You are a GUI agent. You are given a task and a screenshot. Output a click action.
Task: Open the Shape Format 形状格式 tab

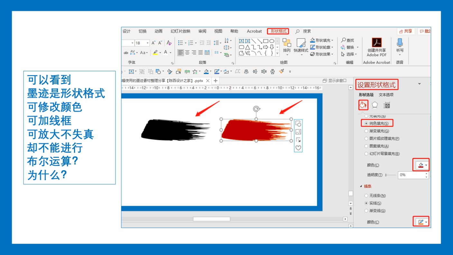click(278, 31)
